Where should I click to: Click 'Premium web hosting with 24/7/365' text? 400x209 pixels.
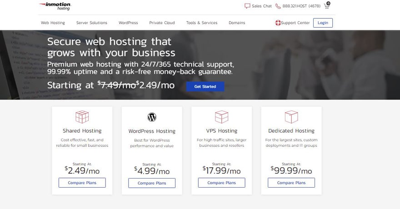pyautogui.click(x=140, y=68)
